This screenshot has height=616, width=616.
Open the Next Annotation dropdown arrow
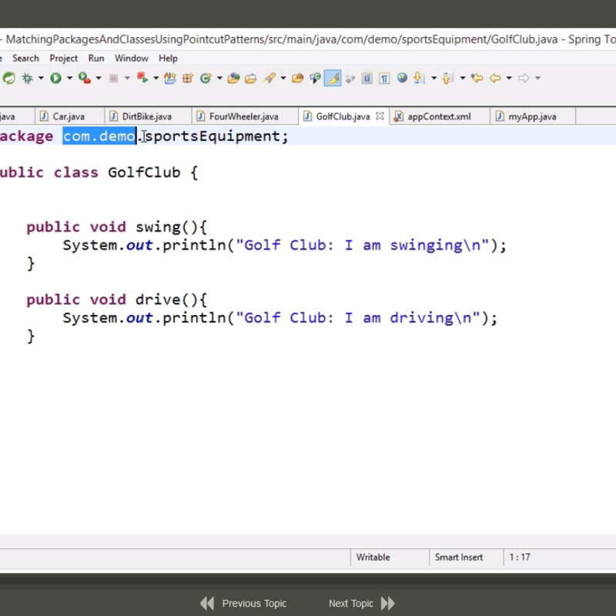[x=434, y=79]
